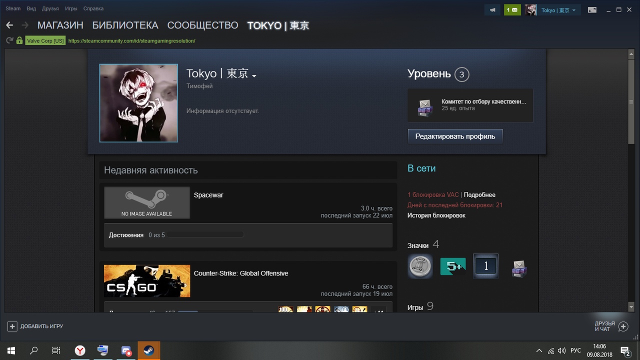Go to МАГАЗИН tab

(x=60, y=25)
